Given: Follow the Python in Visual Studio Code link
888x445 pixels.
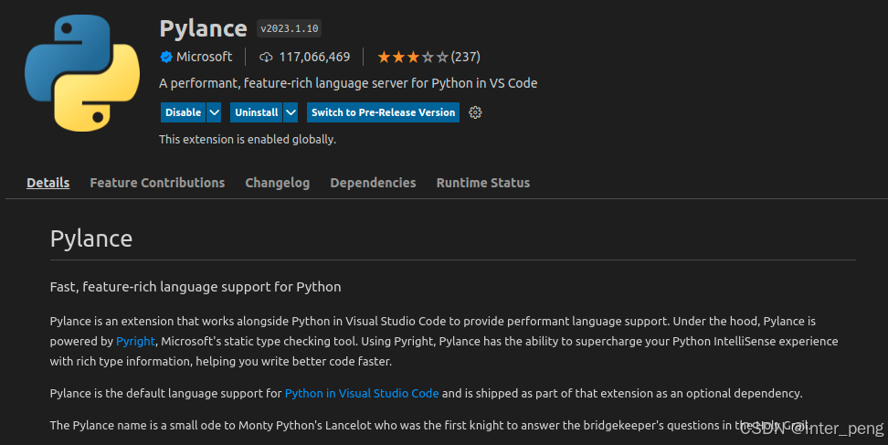Looking at the screenshot, I should [x=362, y=393].
